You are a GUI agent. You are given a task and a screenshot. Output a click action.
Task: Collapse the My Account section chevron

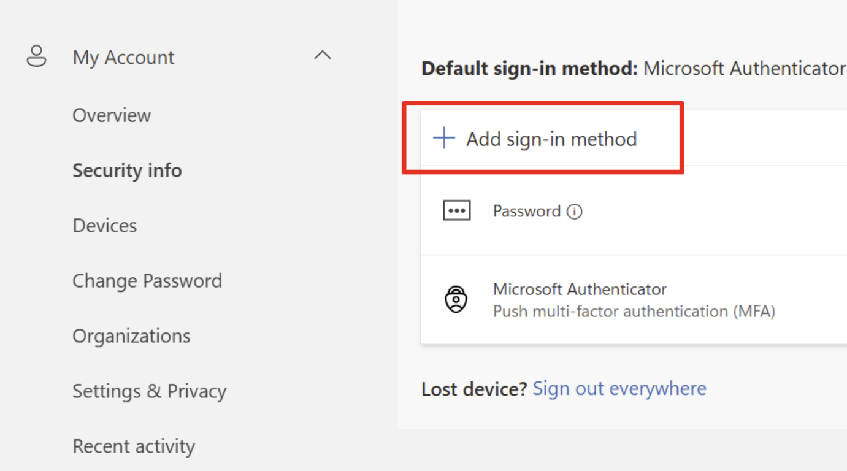pyautogui.click(x=323, y=56)
